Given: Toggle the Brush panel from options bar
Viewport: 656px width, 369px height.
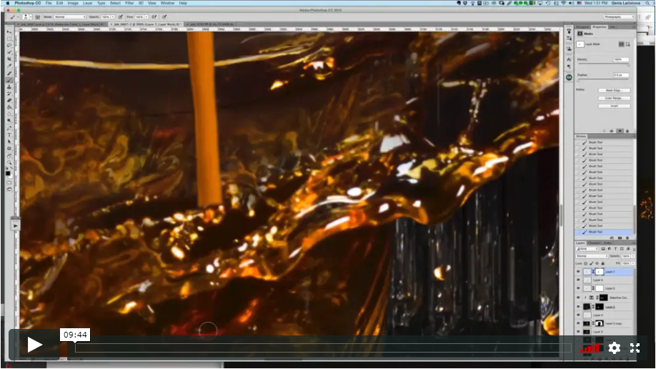Looking at the screenshot, I should pos(38,17).
